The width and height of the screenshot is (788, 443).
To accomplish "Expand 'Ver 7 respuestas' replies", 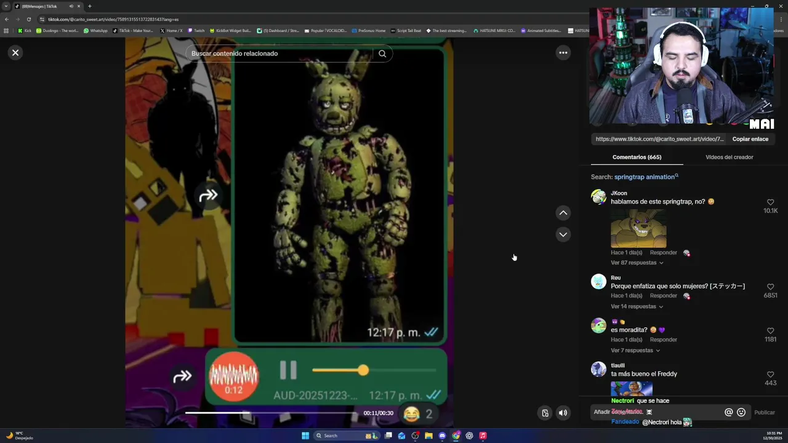I will click(635, 350).
